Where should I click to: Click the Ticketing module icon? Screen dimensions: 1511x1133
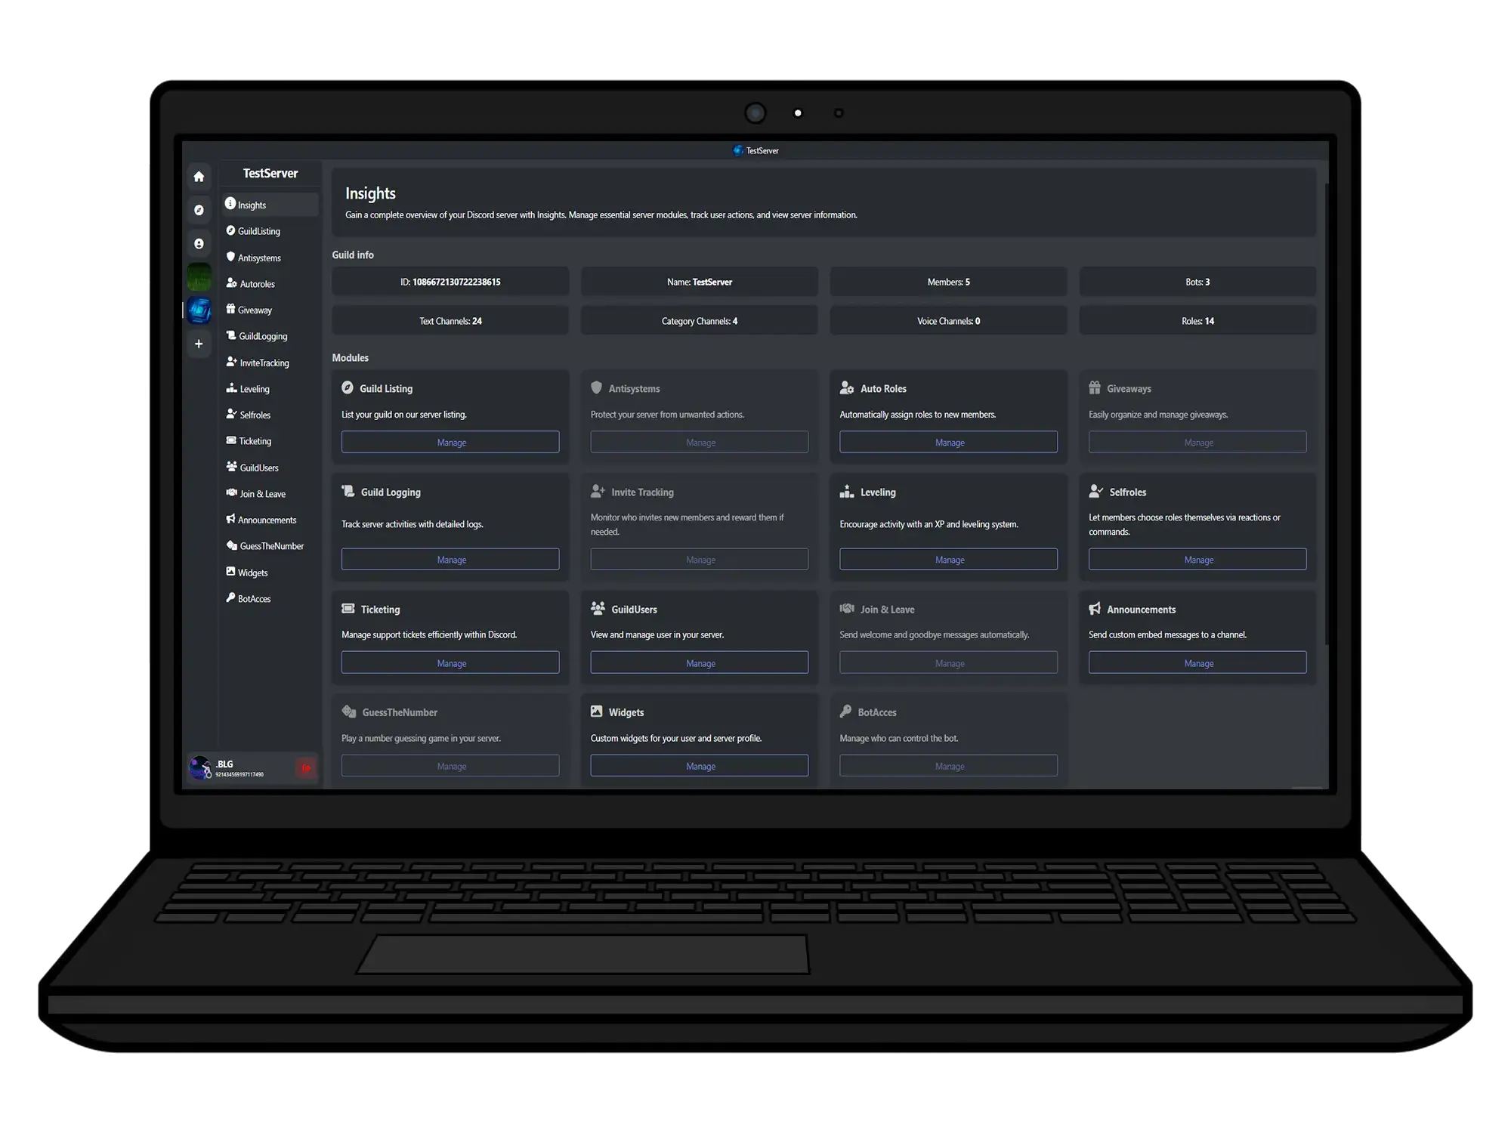pos(348,609)
